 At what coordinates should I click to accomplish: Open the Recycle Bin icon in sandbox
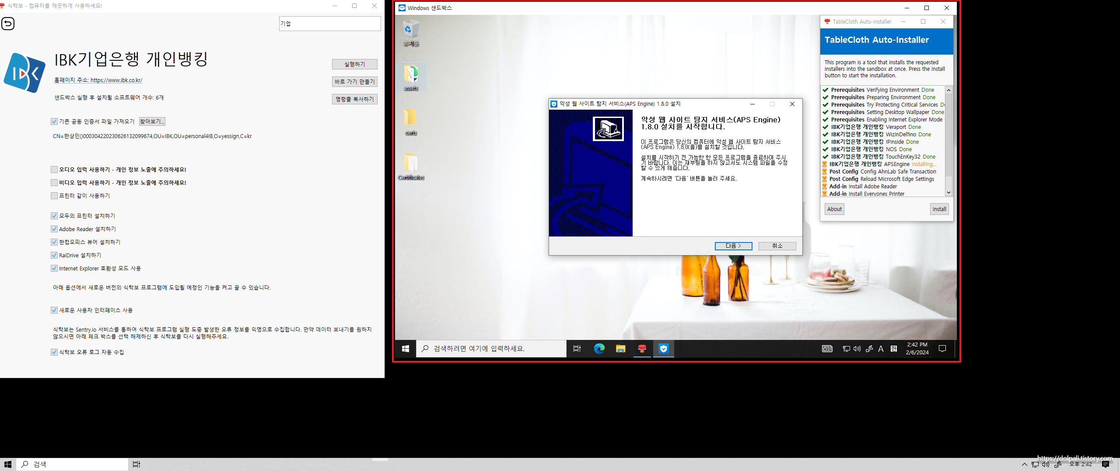pos(411,33)
